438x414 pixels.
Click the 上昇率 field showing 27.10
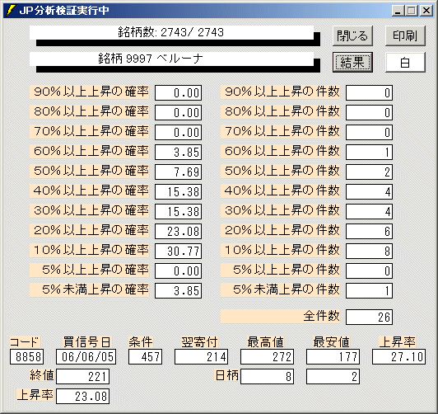(398, 356)
